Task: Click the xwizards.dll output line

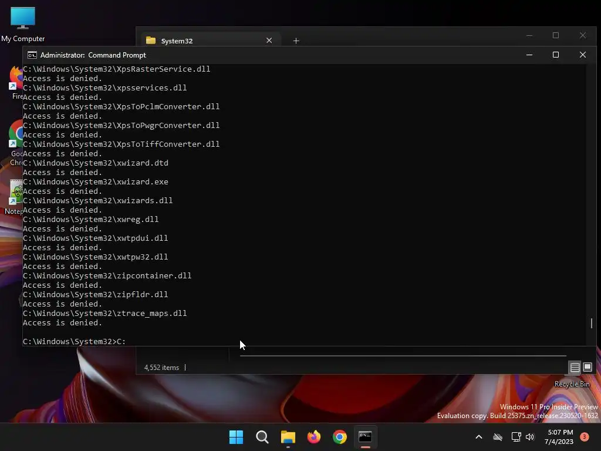Action: (x=98, y=201)
